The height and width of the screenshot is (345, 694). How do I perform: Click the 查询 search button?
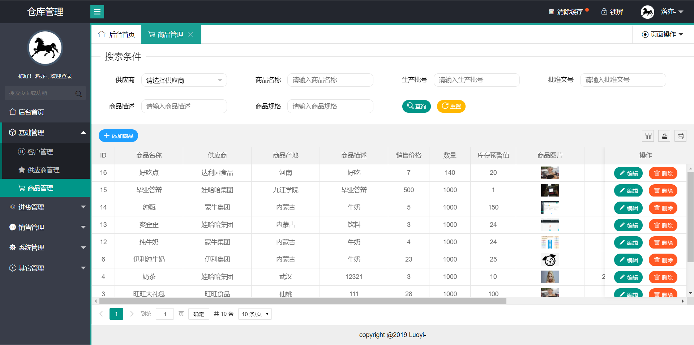click(416, 106)
